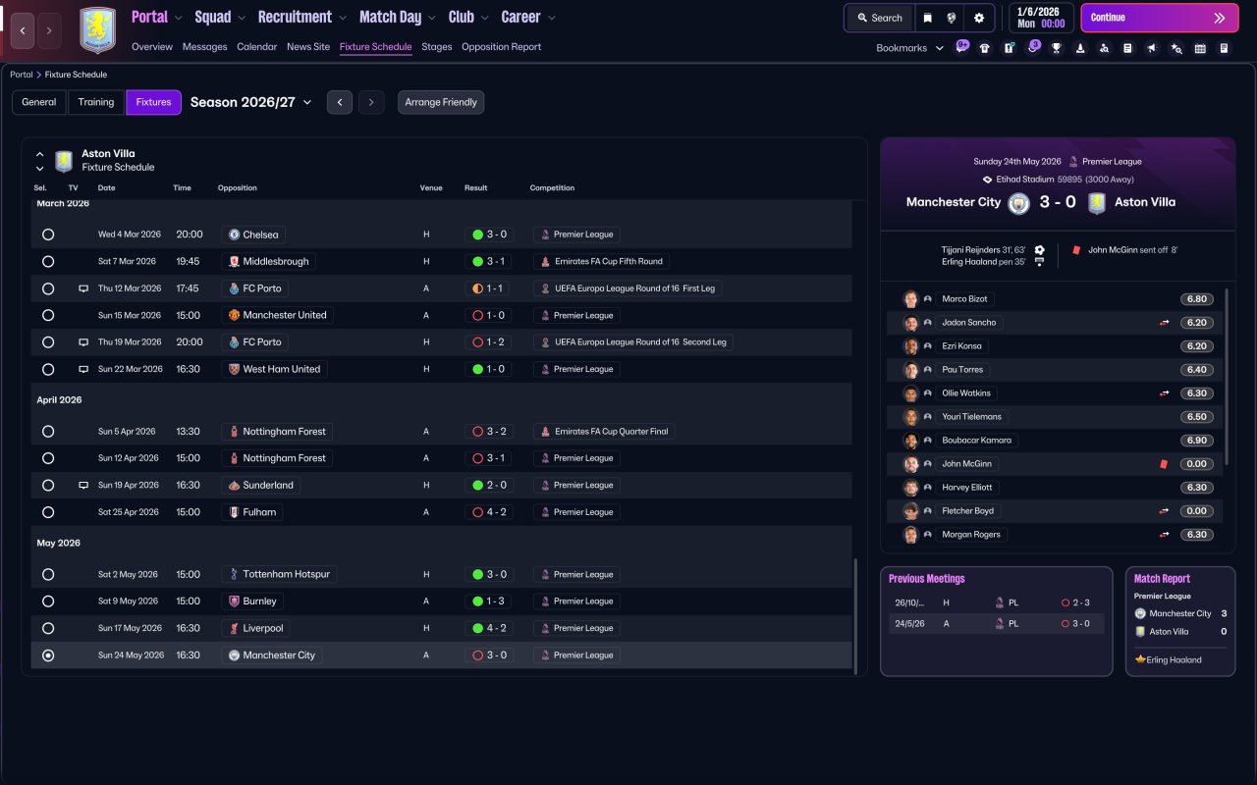Open the News Site sub-menu item
1257x785 pixels.
pyautogui.click(x=308, y=47)
